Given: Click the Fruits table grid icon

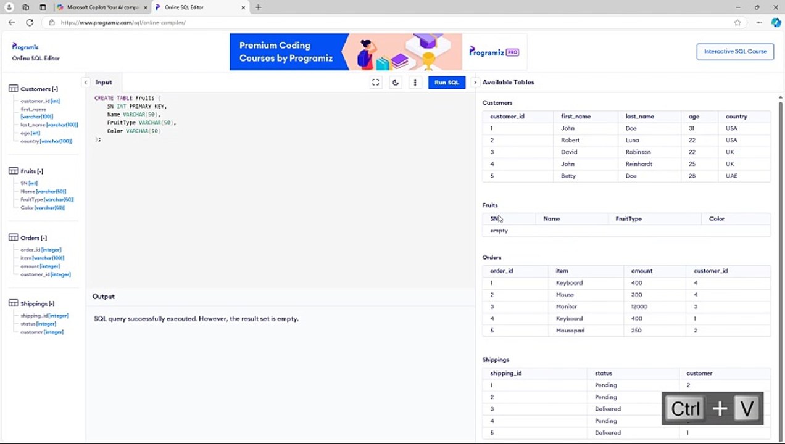Looking at the screenshot, I should coord(13,171).
